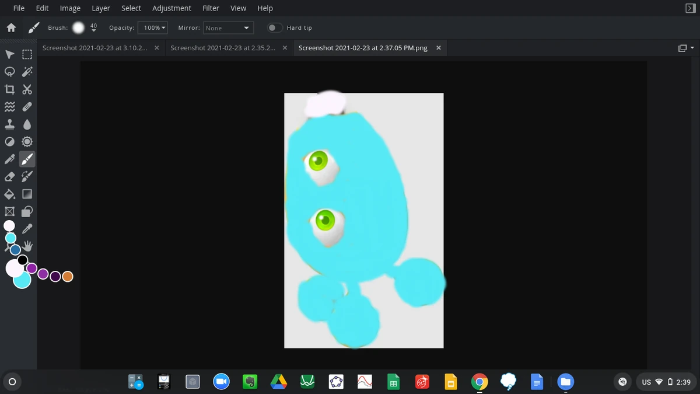Select the Fill bucket tool
The height and width of the screenshot is (394, 700).
pyautogui.click(x=9, y=194)
